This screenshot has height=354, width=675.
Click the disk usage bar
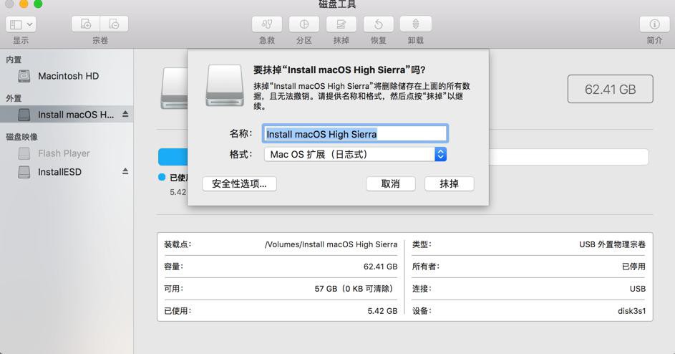click(x=403, y=157)
